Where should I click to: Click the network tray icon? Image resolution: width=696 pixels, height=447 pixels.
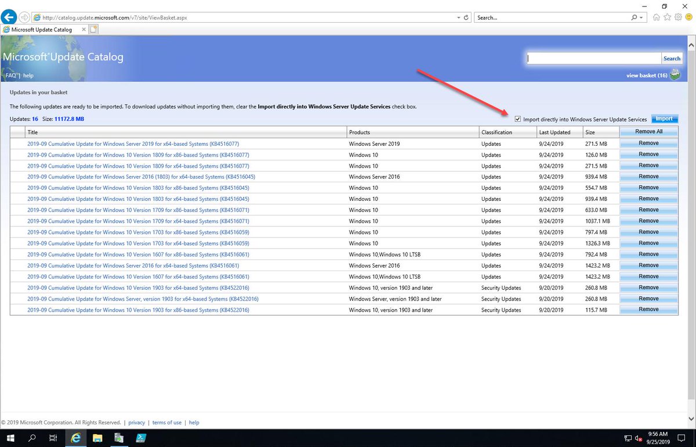(x=628, y=438)
